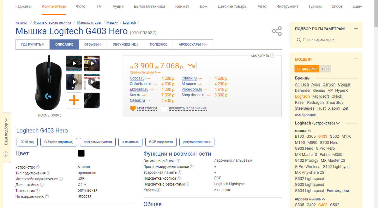Click into the Поиск параметров search field
379x208 pixels.
tap(326, 40)
